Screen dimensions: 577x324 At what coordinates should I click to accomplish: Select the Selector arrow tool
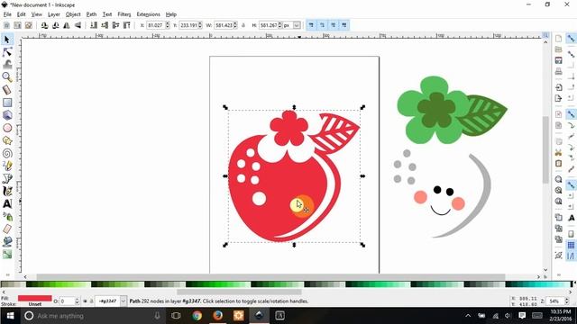(6, 39)
